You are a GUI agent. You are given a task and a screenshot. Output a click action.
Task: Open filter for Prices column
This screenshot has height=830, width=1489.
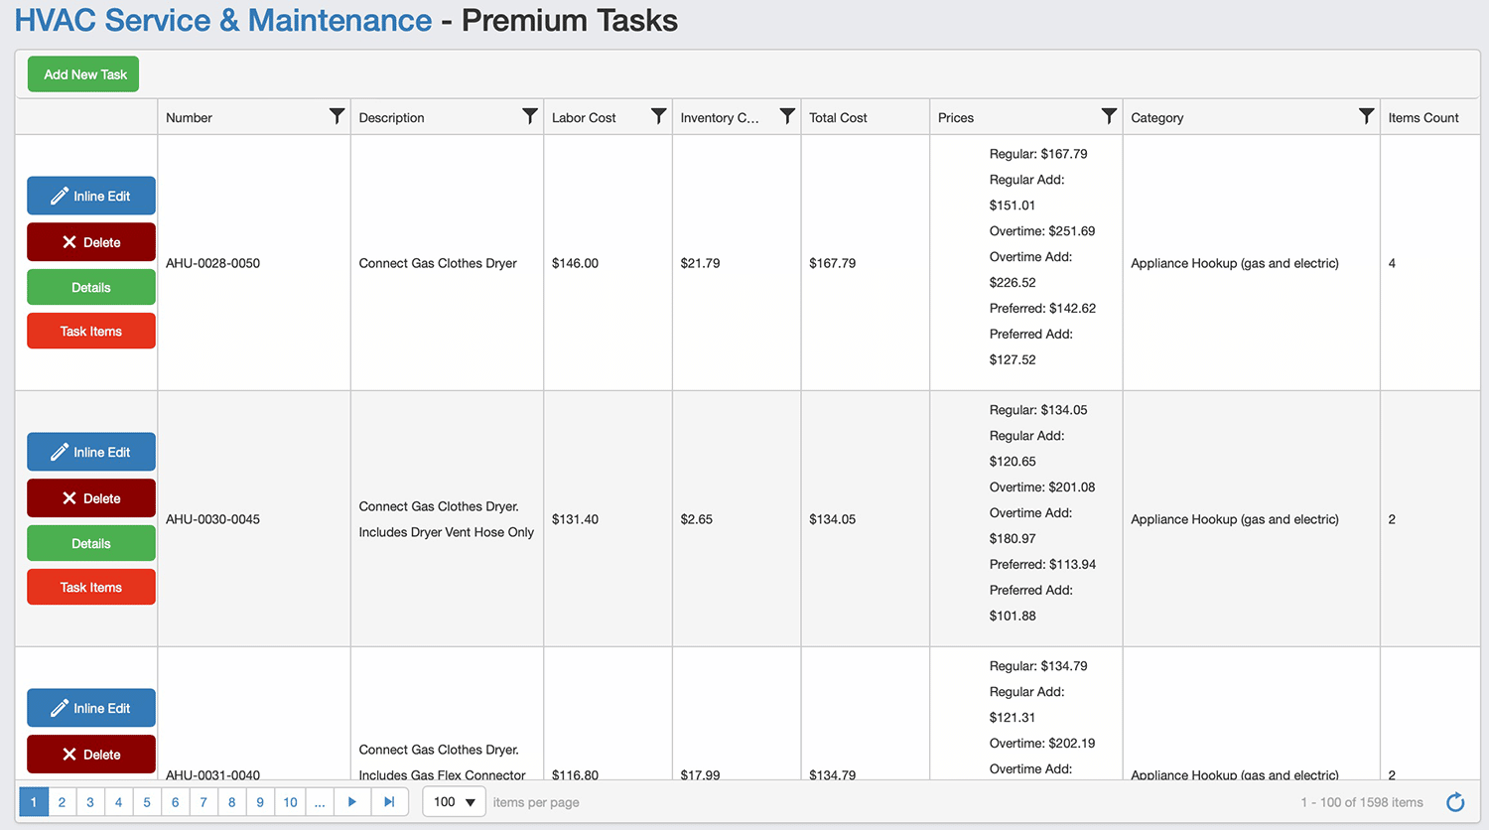[x=1109, y=116]
